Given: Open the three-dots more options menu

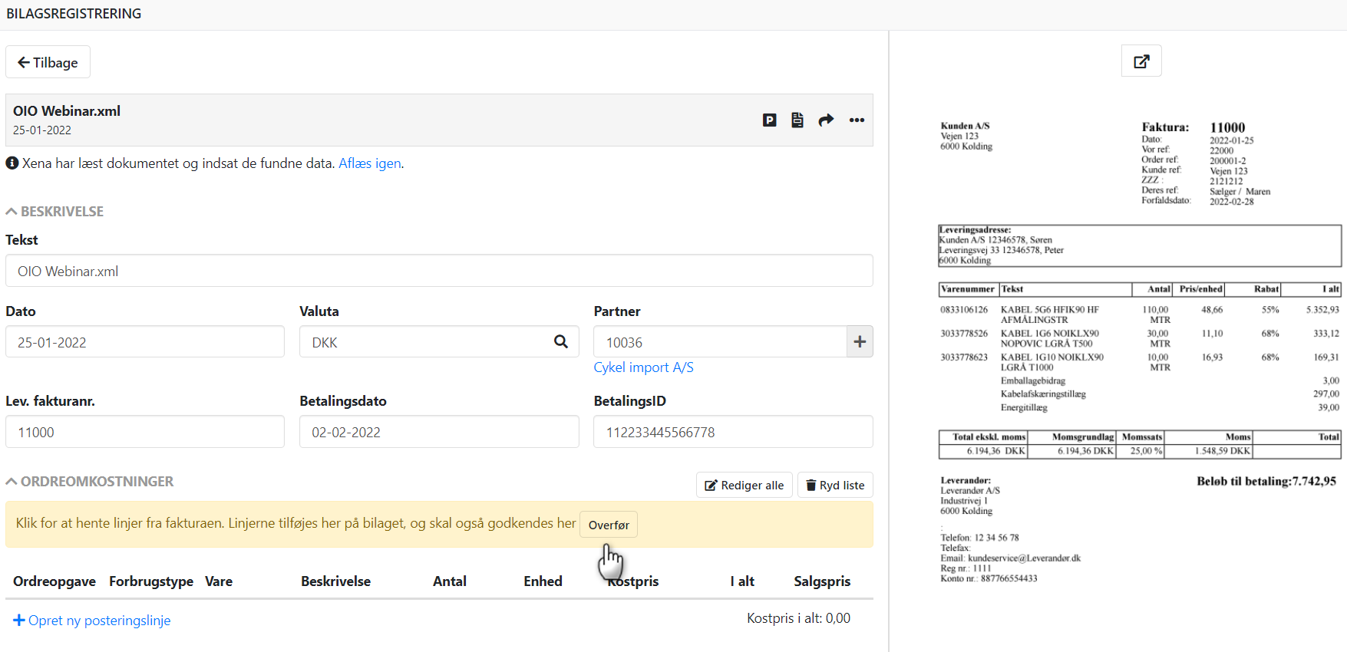Looking at the screenshot, I should click(x=857, y=120).
